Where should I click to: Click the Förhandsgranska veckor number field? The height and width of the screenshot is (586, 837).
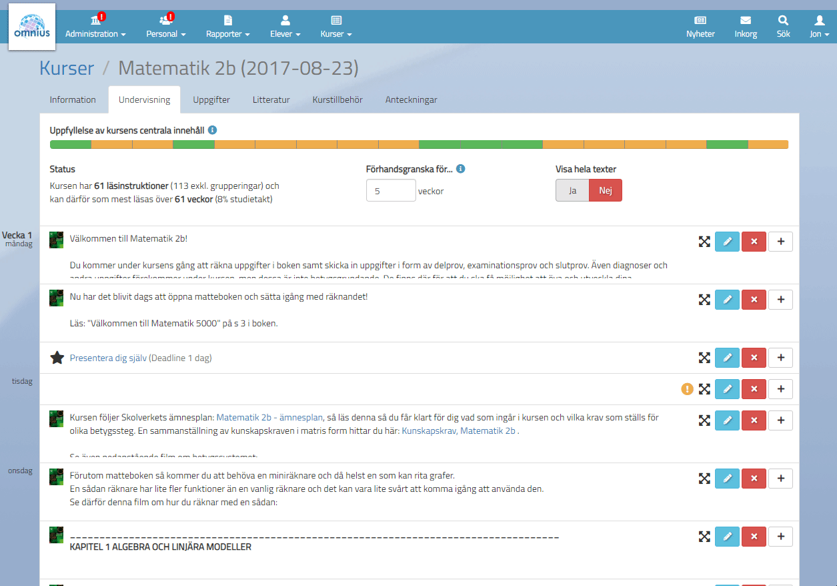click(391, 191)
